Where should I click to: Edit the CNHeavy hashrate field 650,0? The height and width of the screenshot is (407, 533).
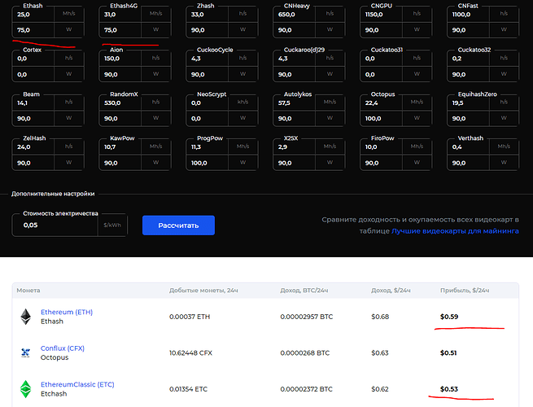pos(295,15)
